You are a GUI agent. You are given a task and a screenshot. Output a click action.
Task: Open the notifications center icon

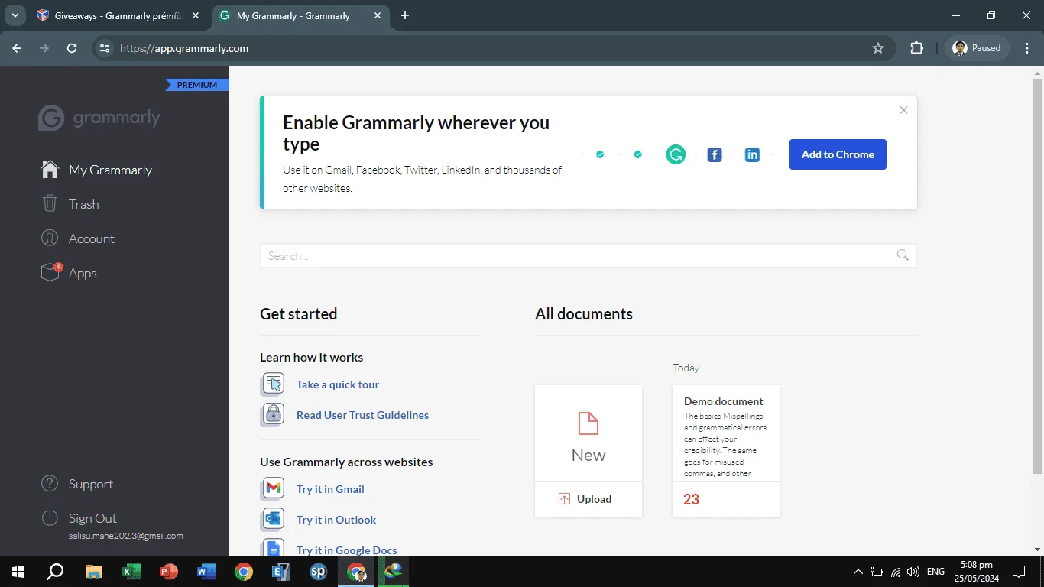coord(1018,572)
